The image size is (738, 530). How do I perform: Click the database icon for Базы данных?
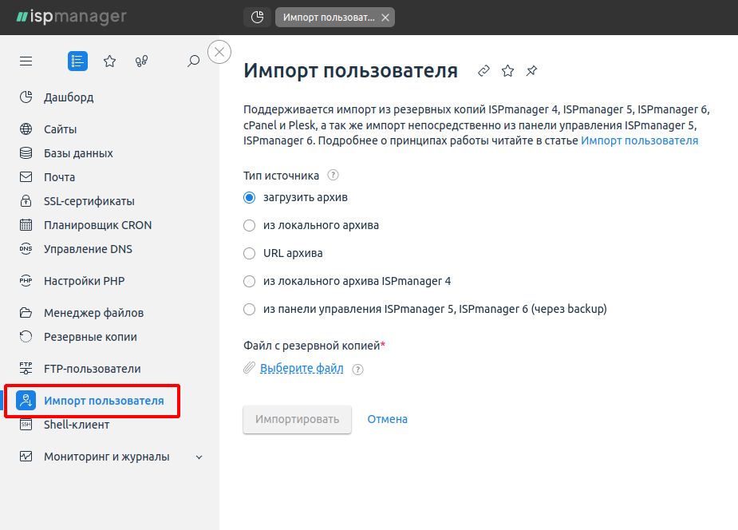point(26,153)
